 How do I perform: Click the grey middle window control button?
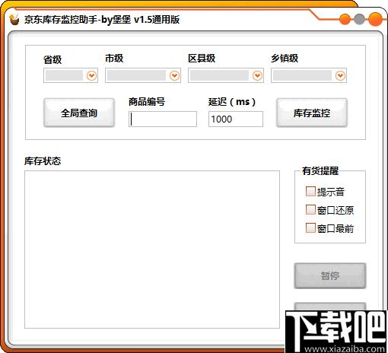[359, 19]
